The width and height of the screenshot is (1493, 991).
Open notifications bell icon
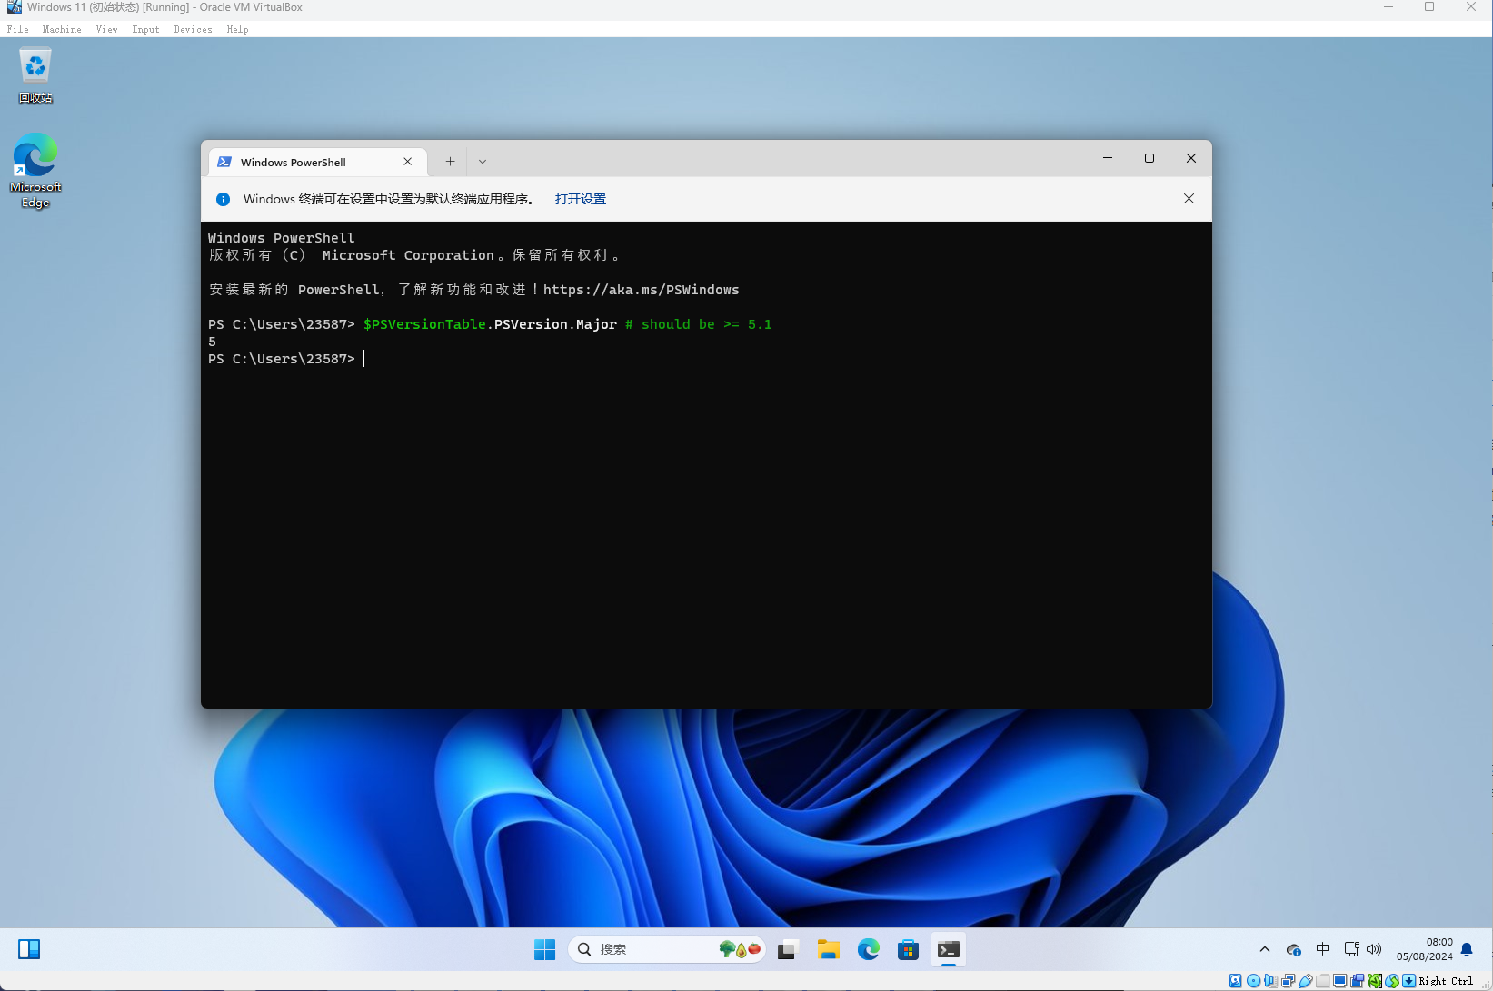[x=1467, y=950]
